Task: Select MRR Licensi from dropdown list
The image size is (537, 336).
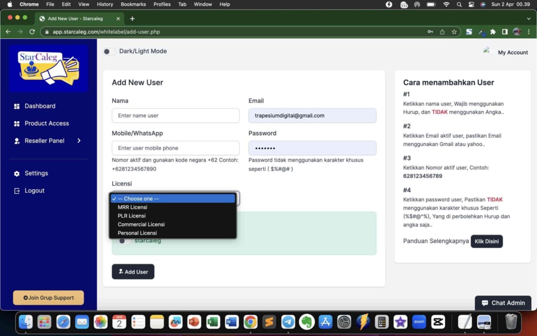Action: coord(132,207)
